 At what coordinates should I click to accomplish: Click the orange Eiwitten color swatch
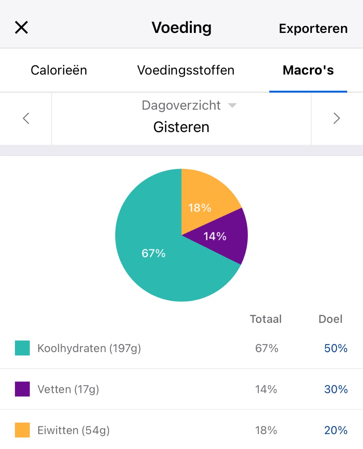[22, 430]
